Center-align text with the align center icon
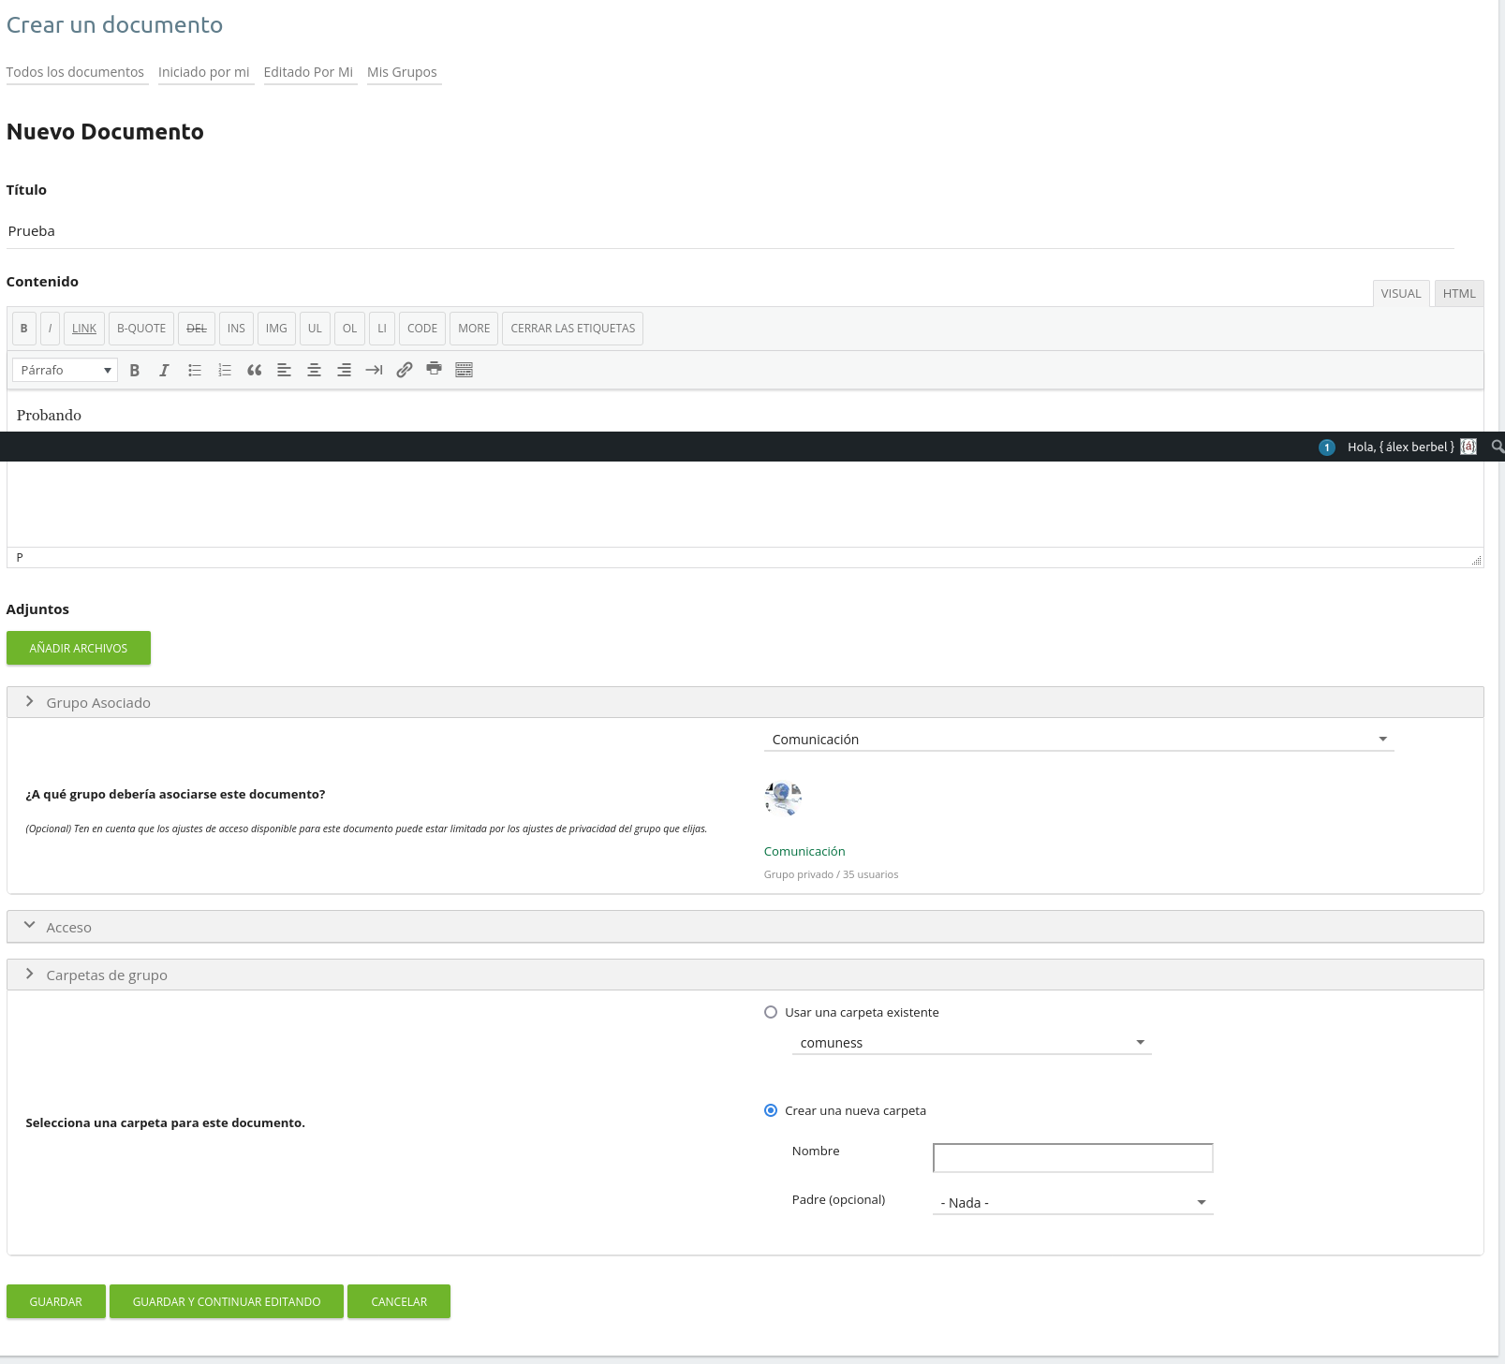The image size is (1505, 1364). pos(315,371)
